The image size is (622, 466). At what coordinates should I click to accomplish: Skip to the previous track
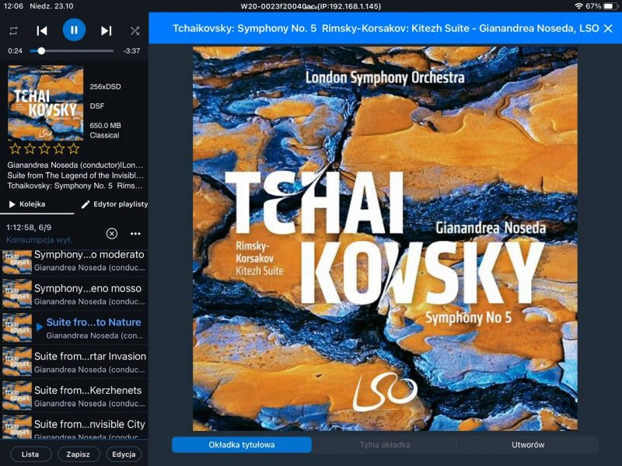pos(42,30)
